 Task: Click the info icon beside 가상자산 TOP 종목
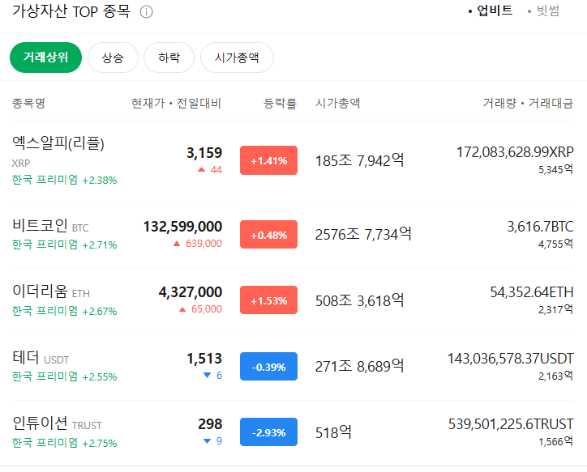(146, 13)
